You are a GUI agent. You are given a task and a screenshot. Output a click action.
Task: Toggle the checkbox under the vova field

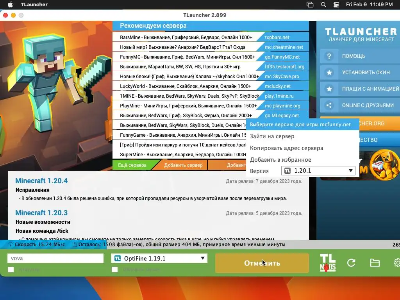coord(11,270)
